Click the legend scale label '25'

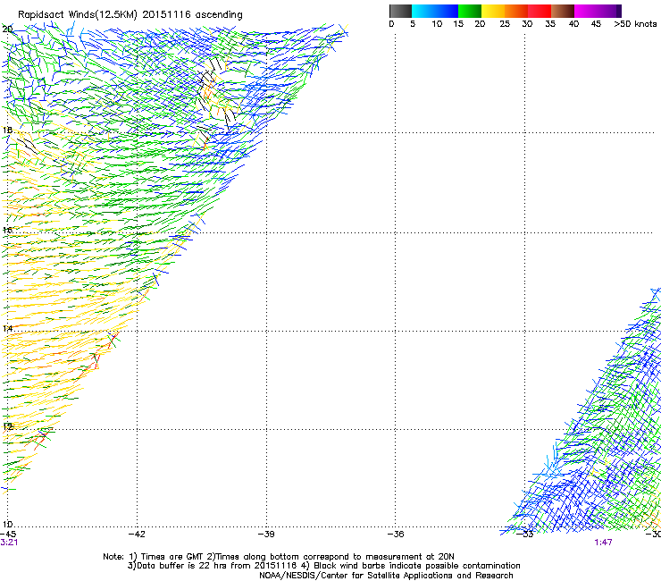click(505, 24)
